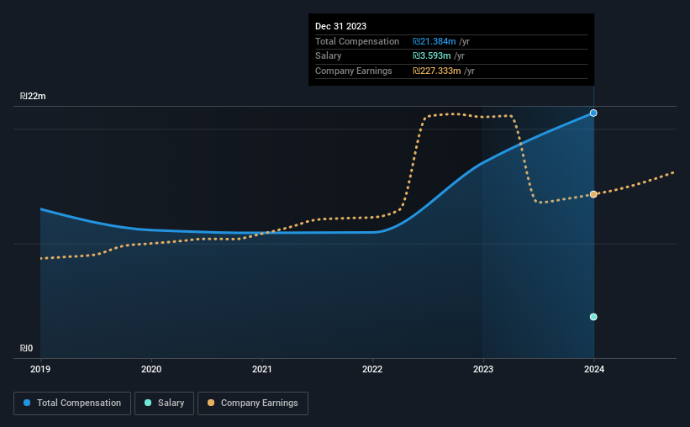Image resolution: width=690 pixels, height=427 pixels.
Task: Click the 2021 x-axis label
Action: [262, 369]
